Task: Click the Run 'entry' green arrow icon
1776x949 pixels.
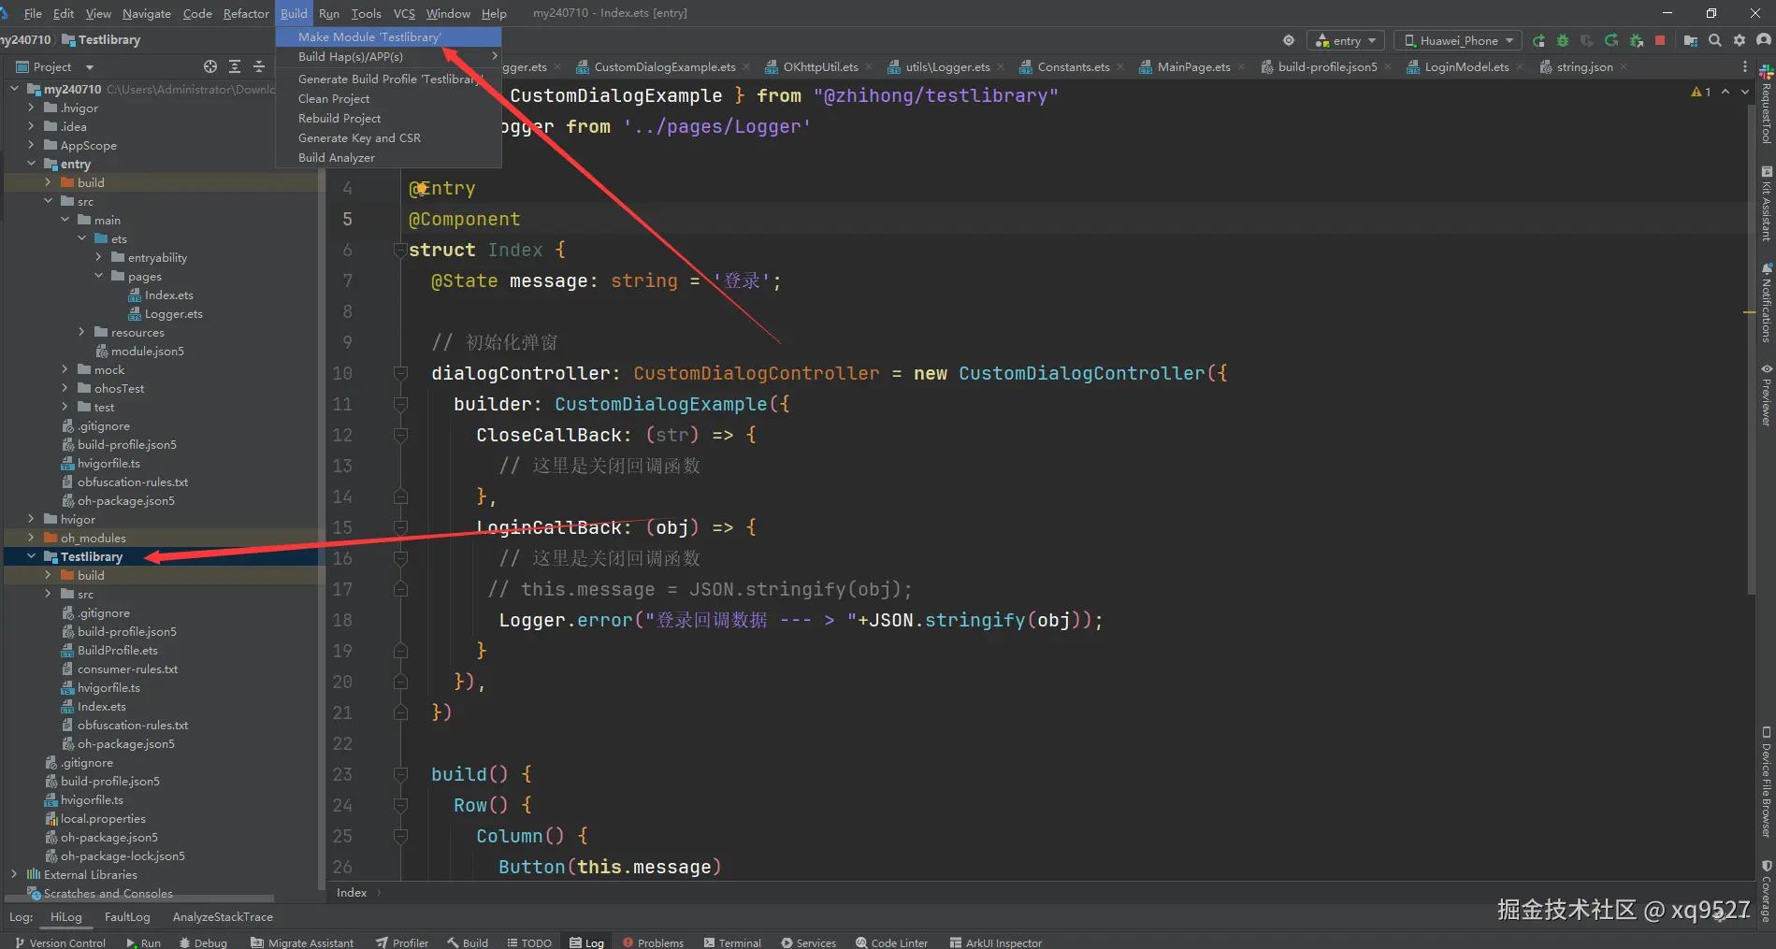Action: pyautogui.click(x=1538, y=40)
